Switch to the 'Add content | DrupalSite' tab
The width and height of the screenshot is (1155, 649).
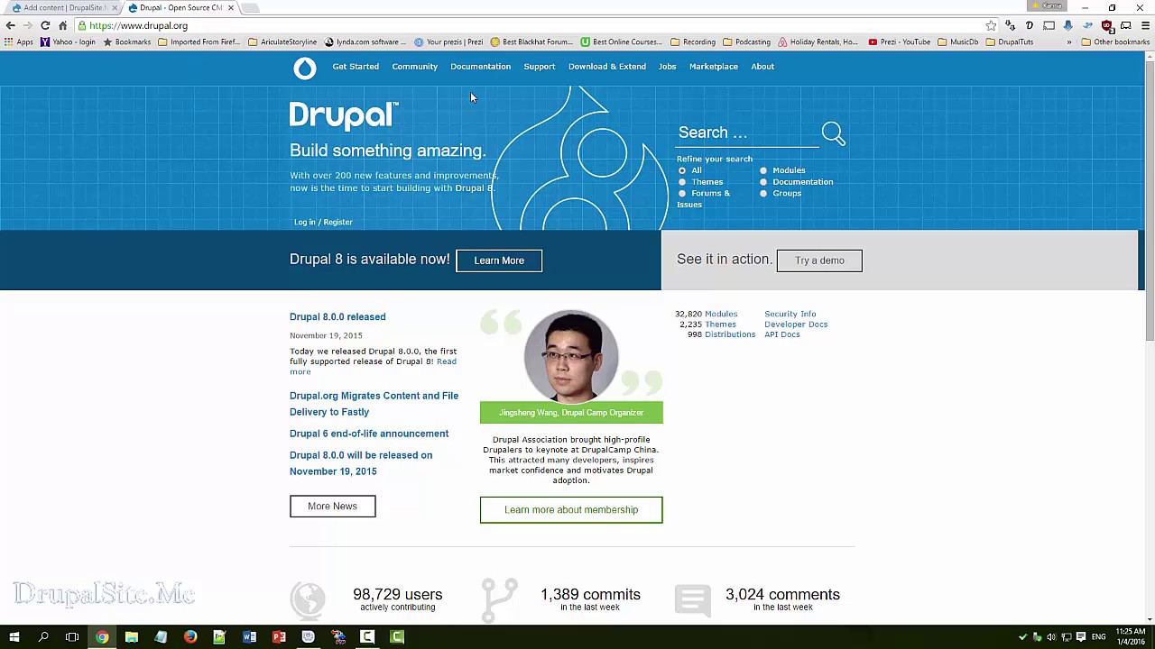tap(61, 8)
